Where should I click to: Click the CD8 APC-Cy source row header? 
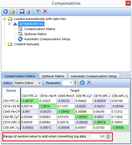pyautogui.click(x=11, y=128)
